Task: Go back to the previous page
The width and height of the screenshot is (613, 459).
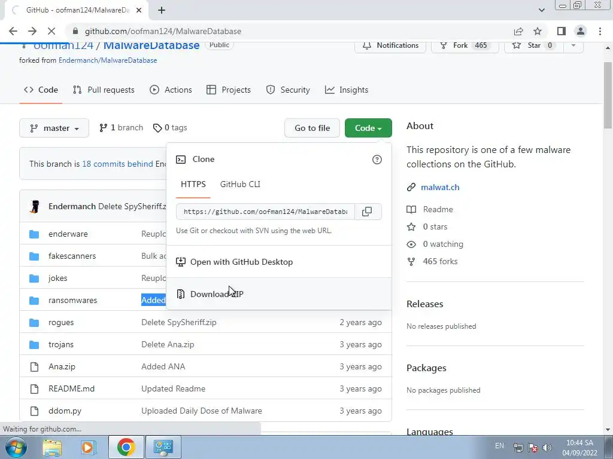Action: coord(13,31)
